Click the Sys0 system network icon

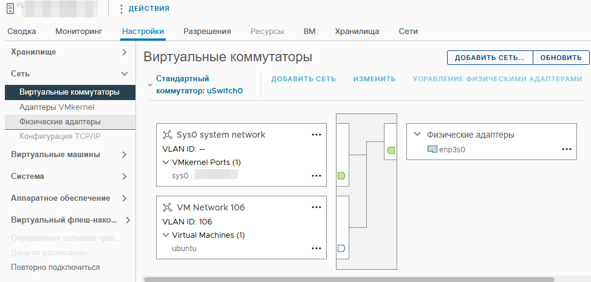click(167, 135)
